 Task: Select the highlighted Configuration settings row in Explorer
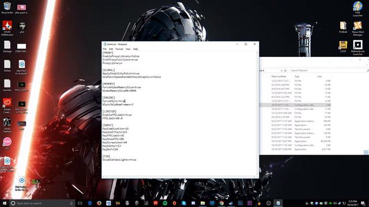pyautogui.click(x=295, y=105)
